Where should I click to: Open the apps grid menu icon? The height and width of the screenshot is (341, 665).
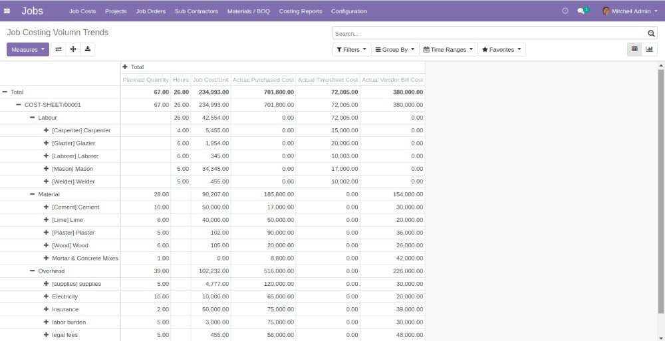click(x=7, y=11)
